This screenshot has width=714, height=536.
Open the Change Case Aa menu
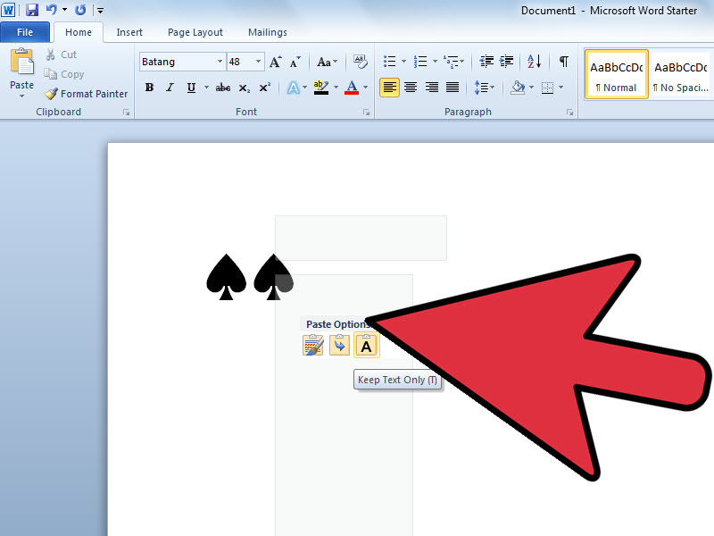pyautogui.click(x=328, y=62)
